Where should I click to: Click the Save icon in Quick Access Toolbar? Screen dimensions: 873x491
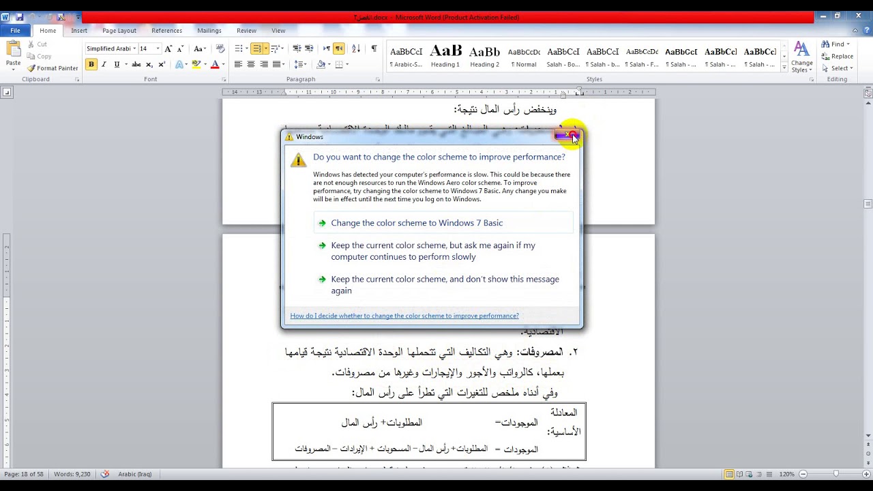pyautogui.click(x=19, y=17)
